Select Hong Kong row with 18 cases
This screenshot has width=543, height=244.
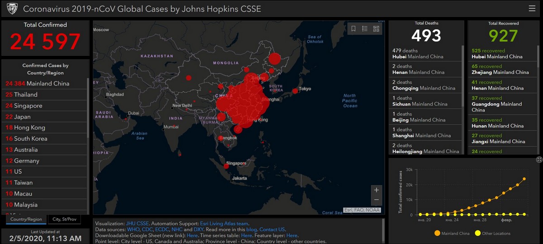click(45, 128)
